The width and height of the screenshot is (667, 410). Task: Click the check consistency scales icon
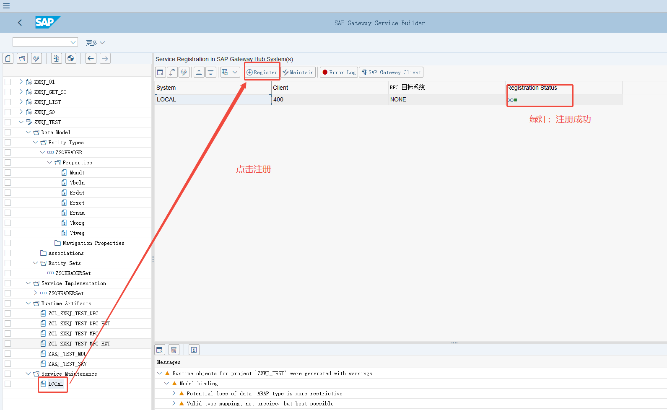tap(57, 58)
